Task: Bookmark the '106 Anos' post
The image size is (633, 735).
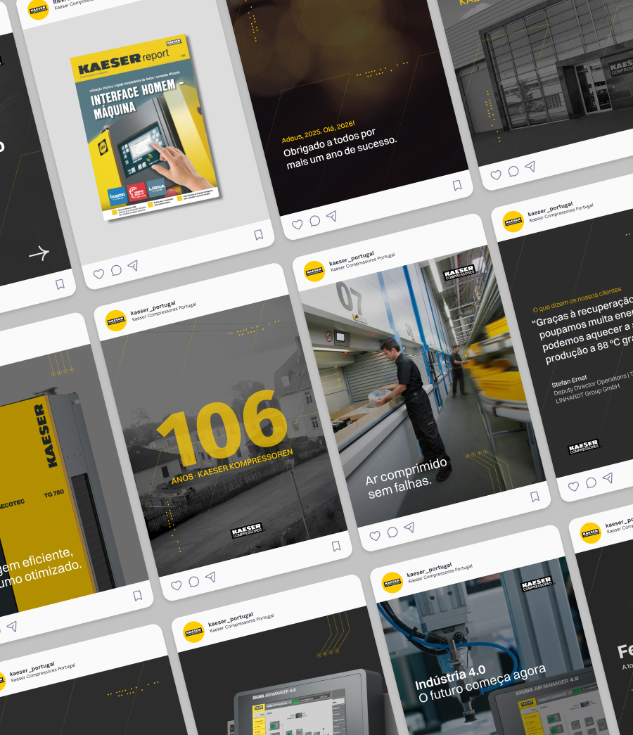Action: 336,546
